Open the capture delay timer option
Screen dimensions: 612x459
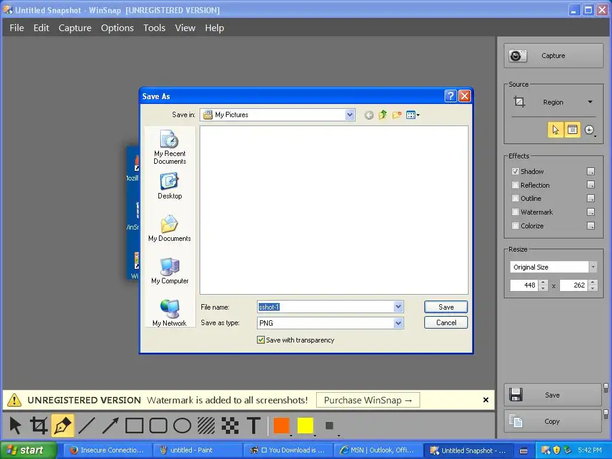coord(590,130)
